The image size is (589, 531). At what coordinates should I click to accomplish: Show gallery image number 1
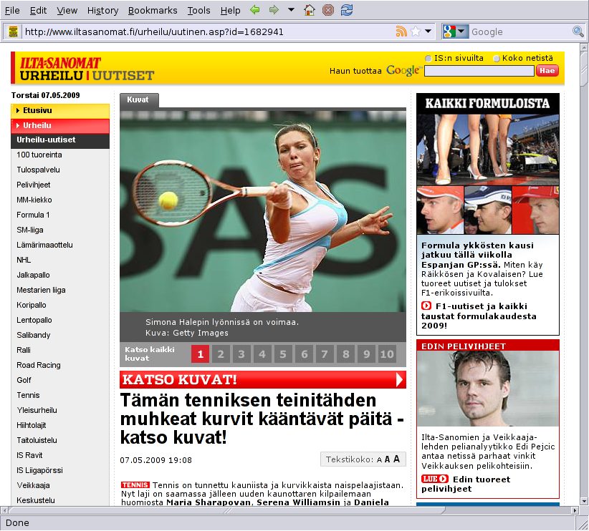pos(200,354)
